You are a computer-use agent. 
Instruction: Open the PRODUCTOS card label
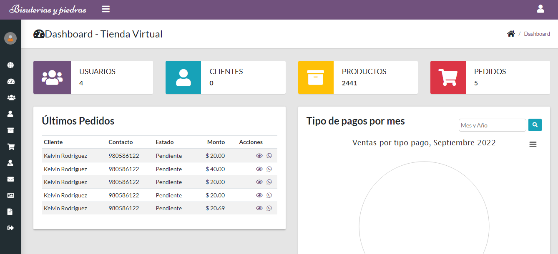pos(364,72)
